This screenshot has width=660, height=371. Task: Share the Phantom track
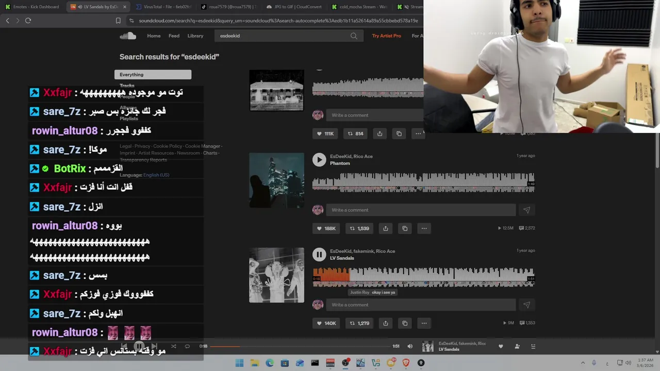pos(386,228)
